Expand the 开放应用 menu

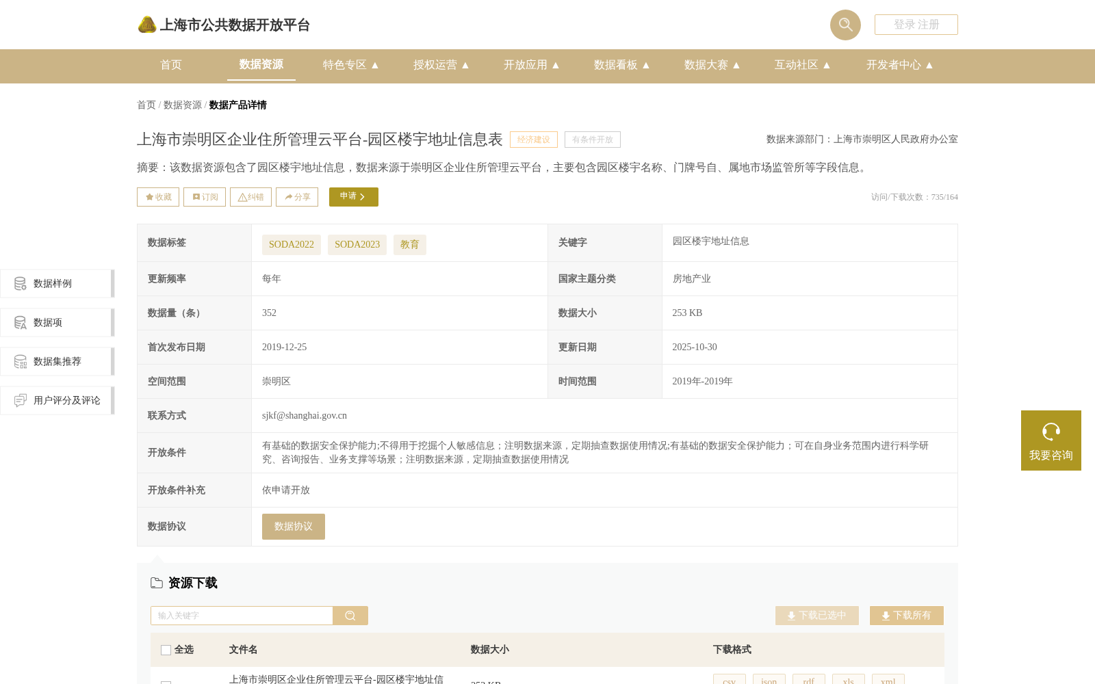pyautogui.click(x=532, y=65)
